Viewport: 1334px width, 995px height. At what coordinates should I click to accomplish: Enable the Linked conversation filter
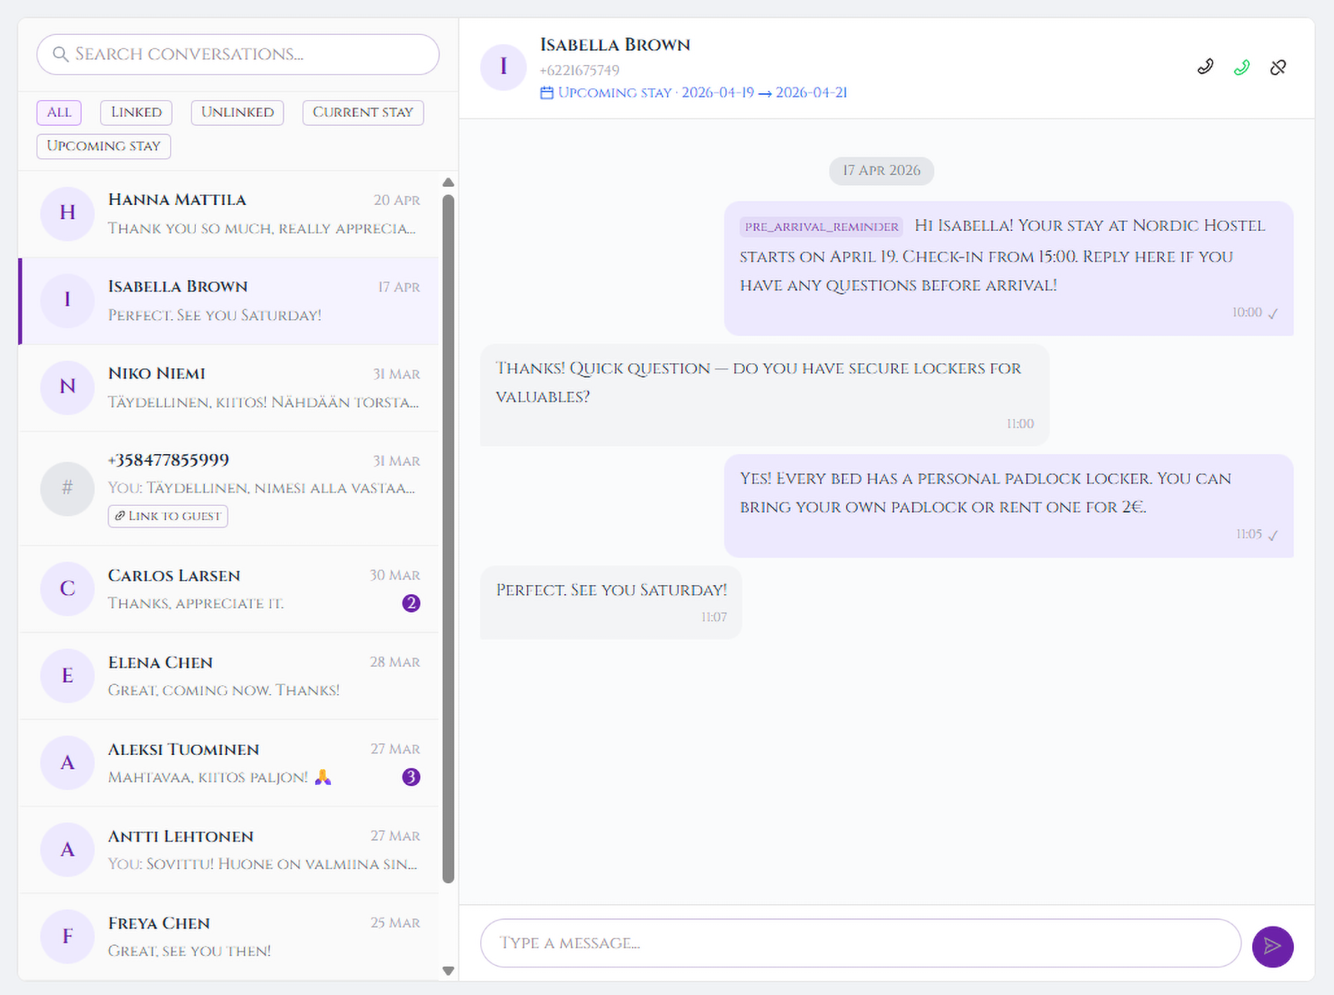coord(136,112)
